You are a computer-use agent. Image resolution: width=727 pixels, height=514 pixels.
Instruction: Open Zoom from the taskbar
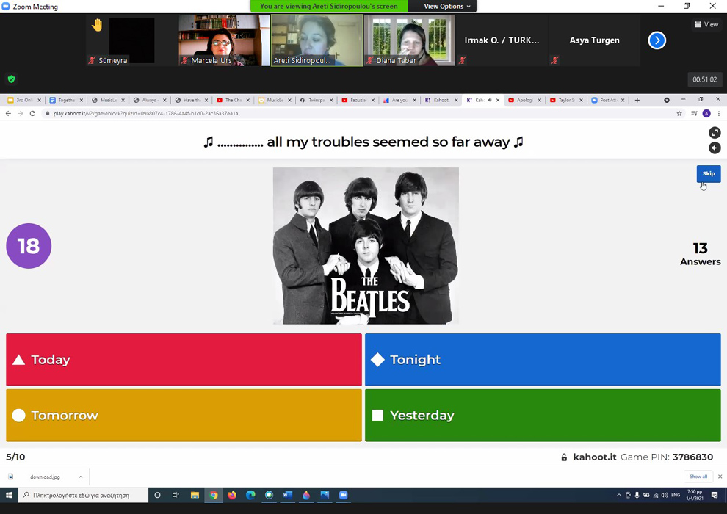(x=343, y=495)
